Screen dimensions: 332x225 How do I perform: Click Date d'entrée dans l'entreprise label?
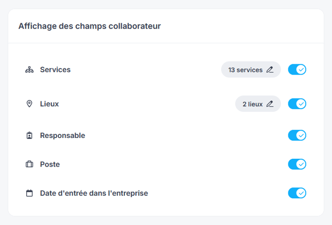point(94,193)
